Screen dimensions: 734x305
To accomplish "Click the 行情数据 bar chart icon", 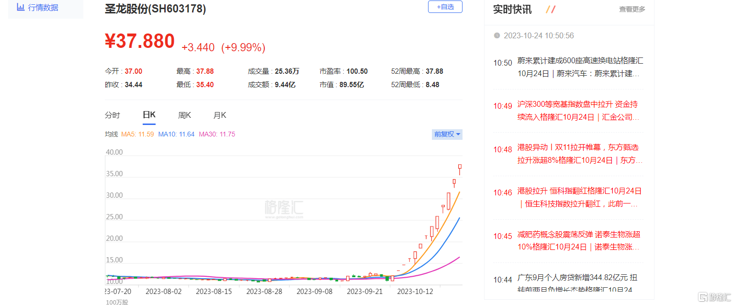I will click(21, 7).
